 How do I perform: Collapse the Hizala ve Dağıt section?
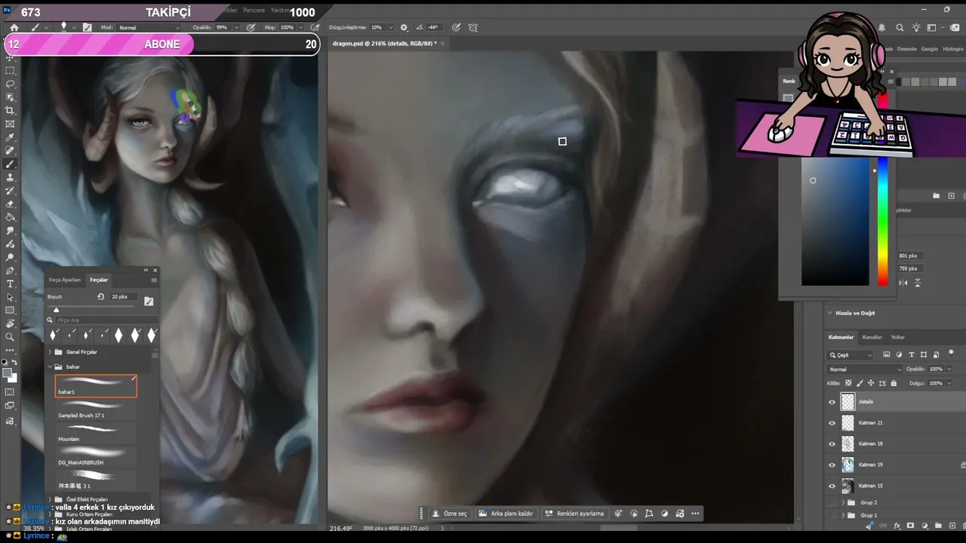coord(830,313)
